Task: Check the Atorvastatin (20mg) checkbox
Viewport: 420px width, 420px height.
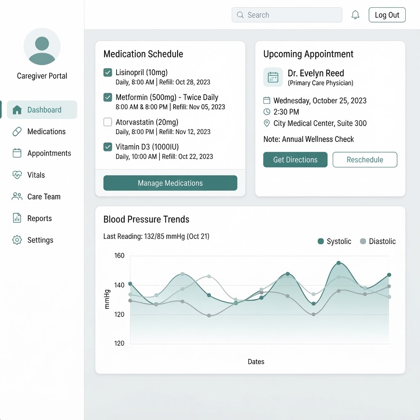Action: (x=108, y=122)
